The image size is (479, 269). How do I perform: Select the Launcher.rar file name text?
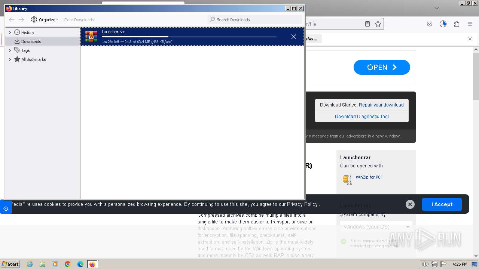pos(113,32)
